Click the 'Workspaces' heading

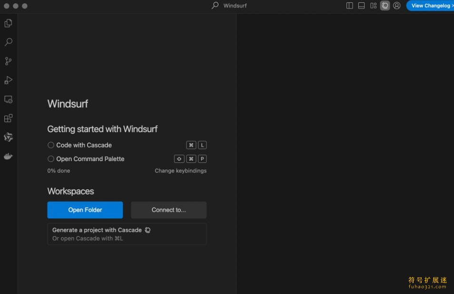pos(70,191)
